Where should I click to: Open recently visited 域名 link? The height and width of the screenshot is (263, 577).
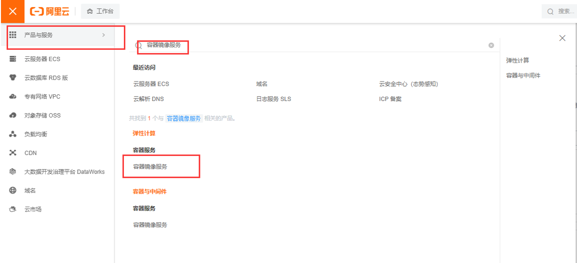tap(262, 84)
